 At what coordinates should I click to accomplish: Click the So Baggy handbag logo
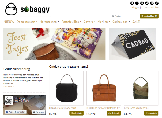[x=11, y=9]
